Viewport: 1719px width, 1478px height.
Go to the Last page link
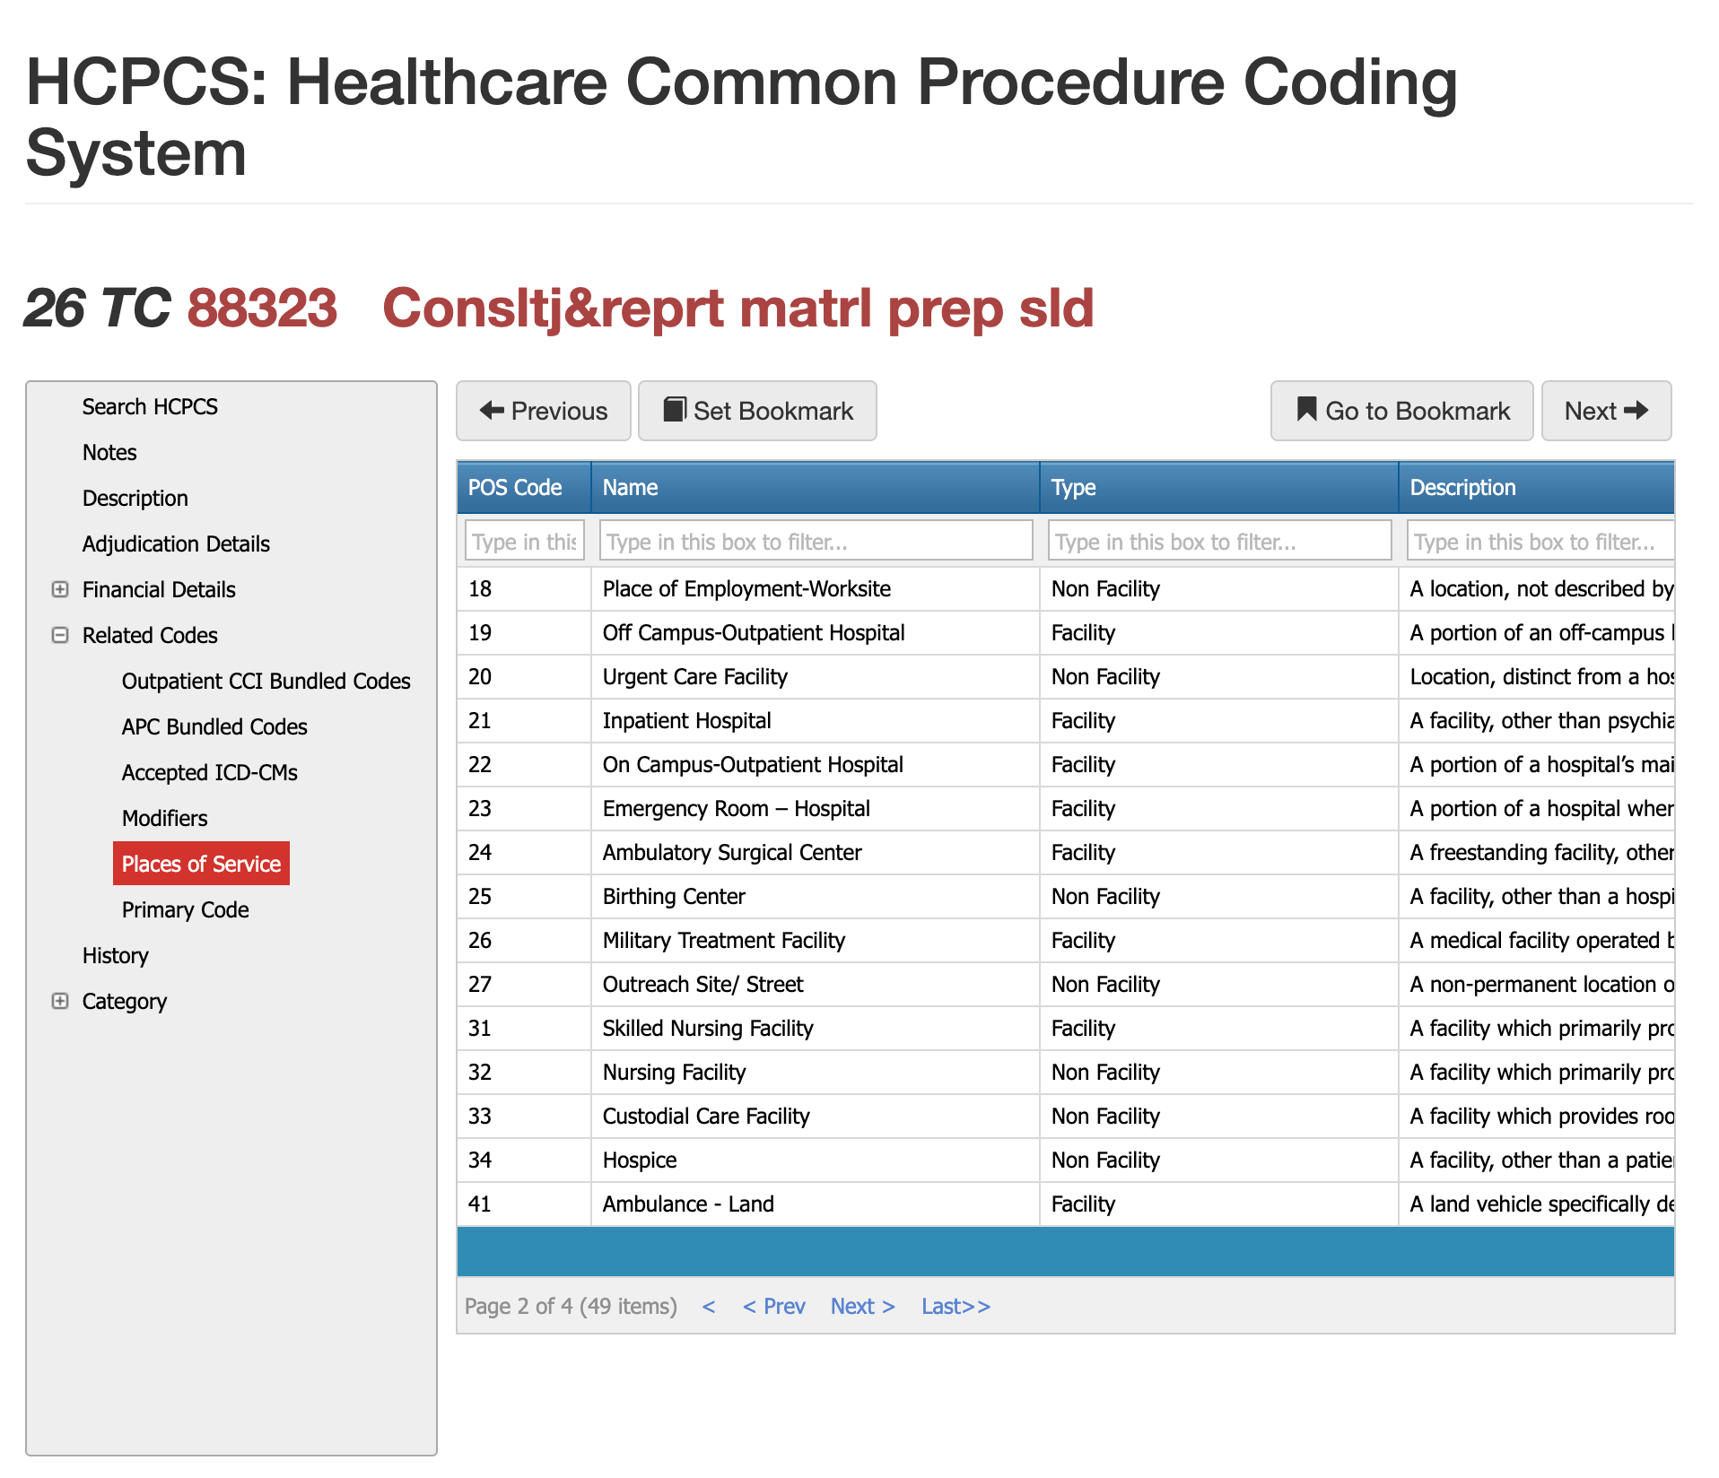click(955, 1306)
